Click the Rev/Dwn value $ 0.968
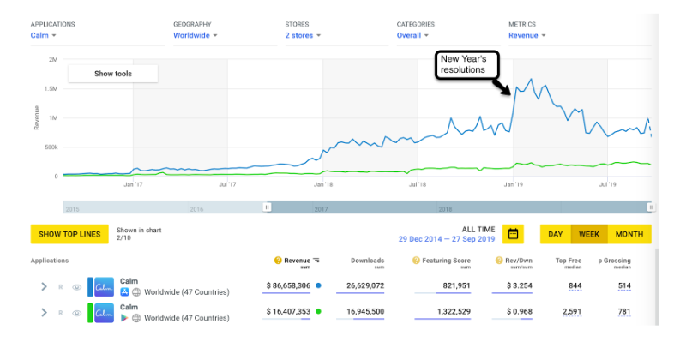This screenshot has width=692, height=342. [x=519, y=311]
